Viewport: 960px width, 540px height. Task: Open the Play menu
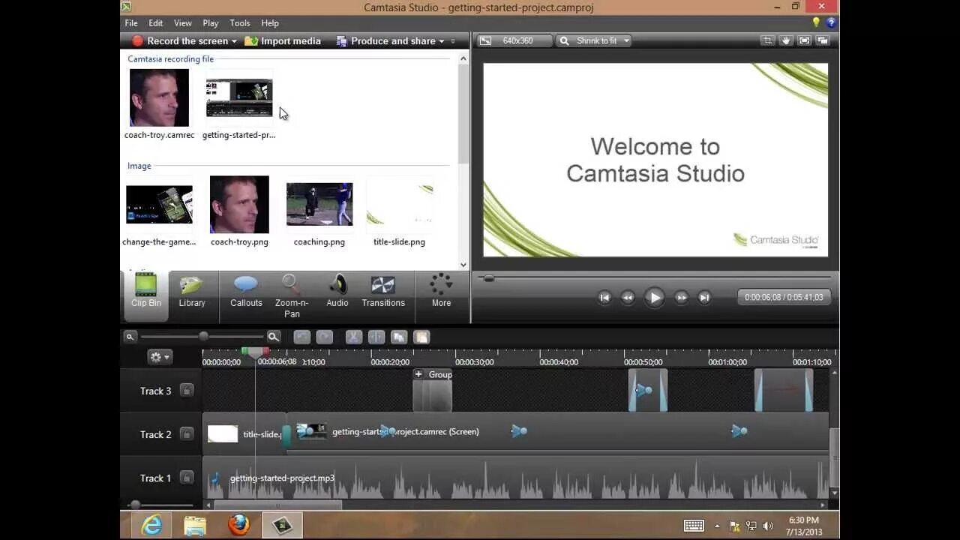pyautogui.click(x=211, y=23)
